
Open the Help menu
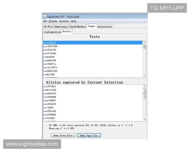tap(73, 21)
